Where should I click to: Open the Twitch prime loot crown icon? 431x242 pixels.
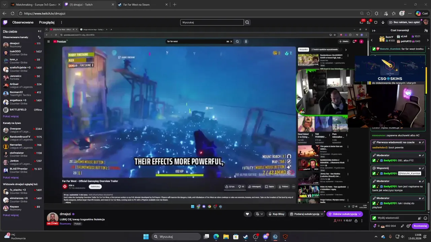362,22
